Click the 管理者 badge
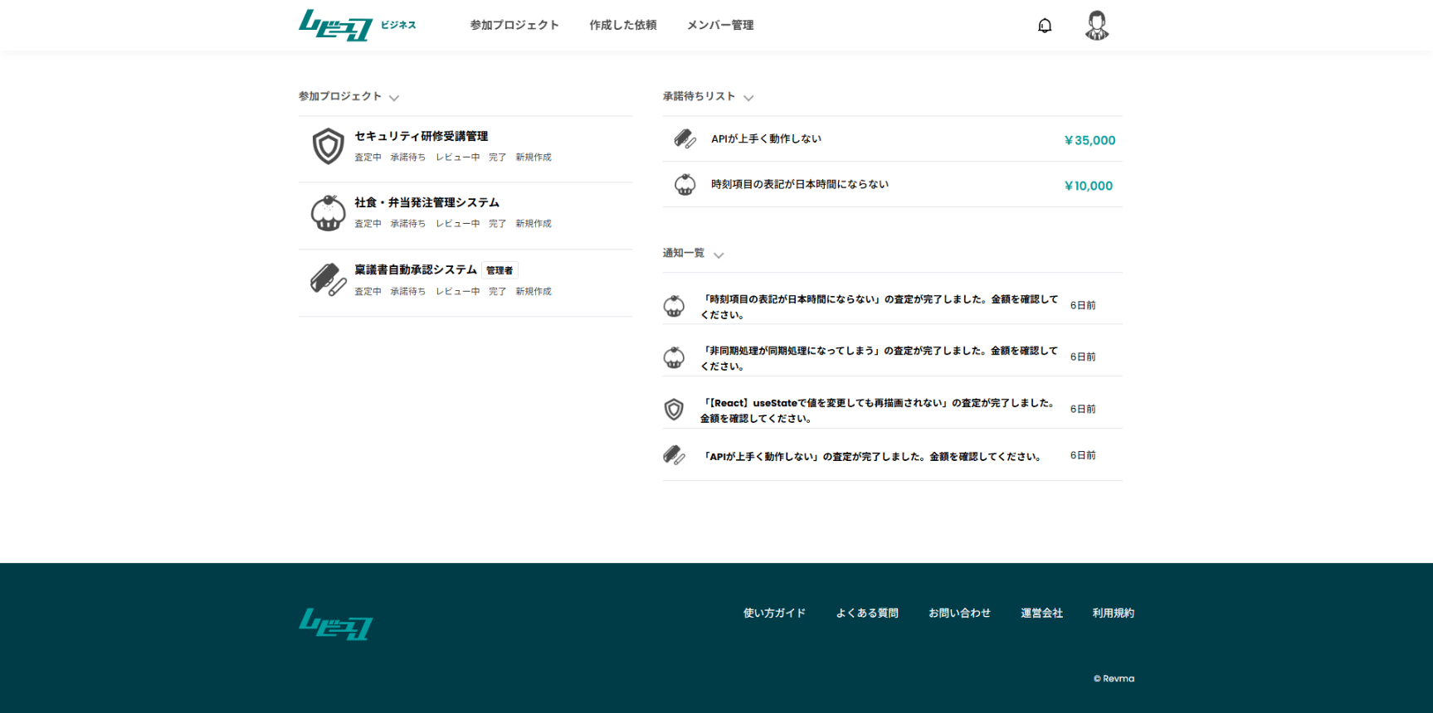The height and width of the screenshot is (713, 1433). coord(500,270)
